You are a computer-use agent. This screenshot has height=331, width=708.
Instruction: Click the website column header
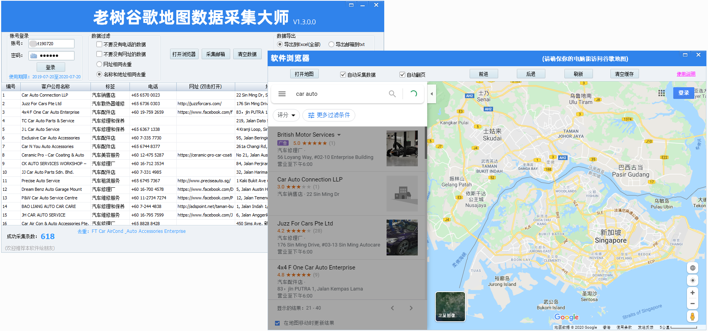click(x=206, y=86)
